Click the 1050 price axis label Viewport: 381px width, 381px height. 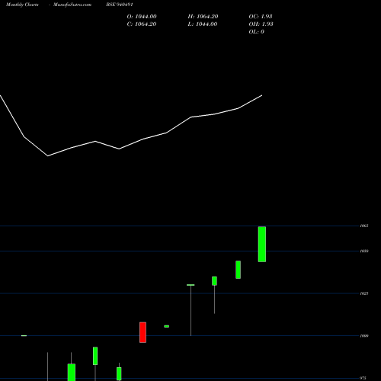point(364,251)
